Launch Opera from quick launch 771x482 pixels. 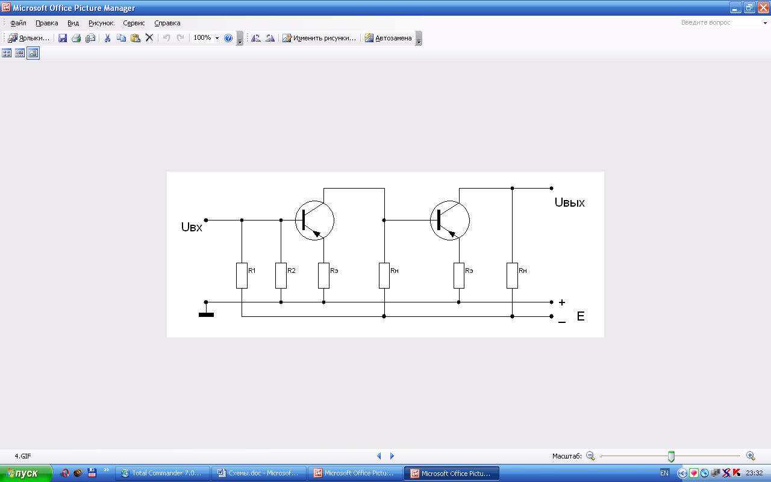tap(65, 473)
